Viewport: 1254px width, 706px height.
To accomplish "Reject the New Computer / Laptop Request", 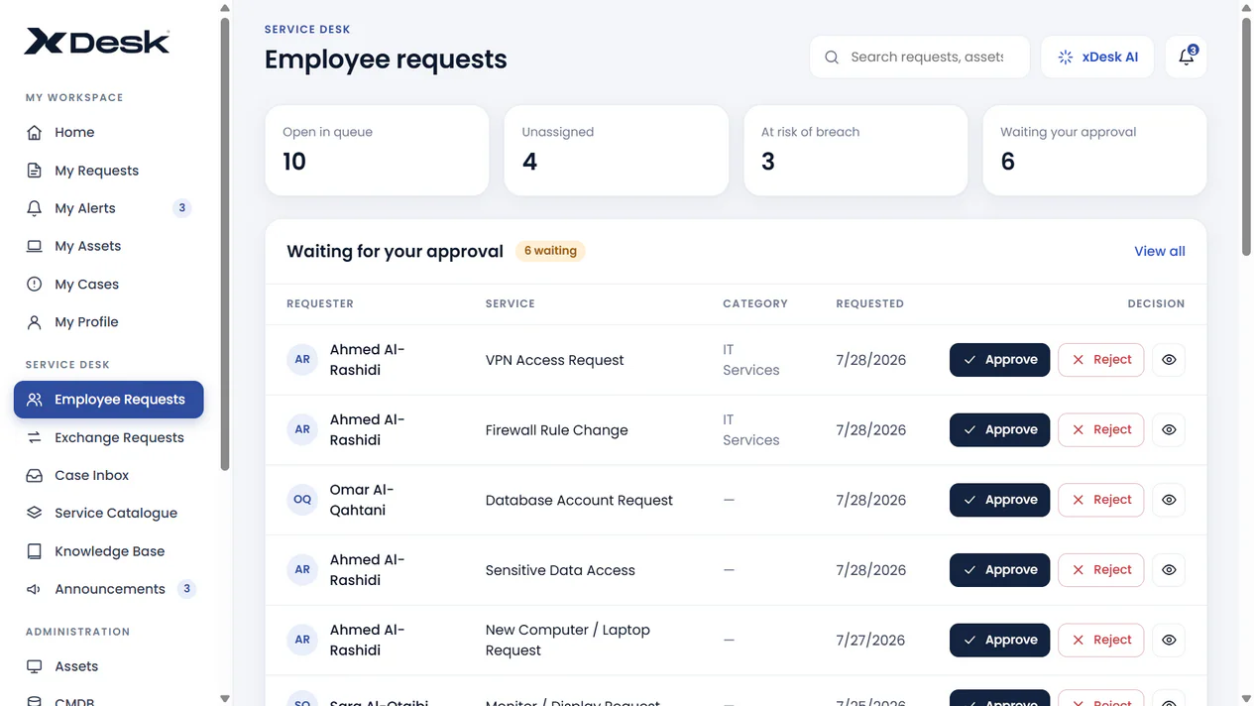I will click(1101, 640).
